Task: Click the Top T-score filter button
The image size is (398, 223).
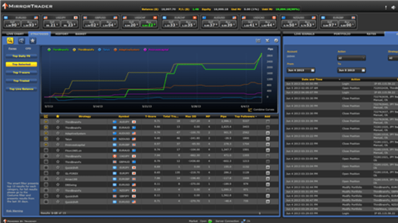Action: coord(21,73)
